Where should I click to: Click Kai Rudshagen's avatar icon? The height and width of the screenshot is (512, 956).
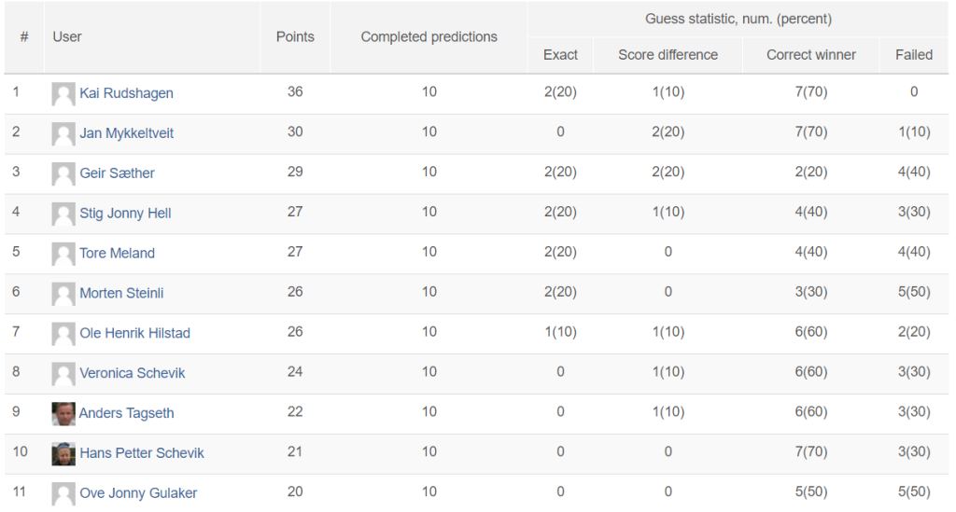(x=63, y=94)
